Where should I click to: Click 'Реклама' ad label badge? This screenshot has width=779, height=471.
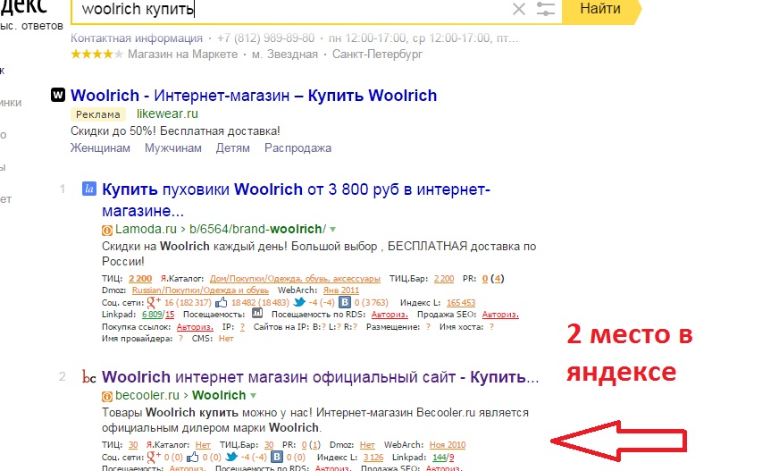pyautogui.click(x=98, y=114)
